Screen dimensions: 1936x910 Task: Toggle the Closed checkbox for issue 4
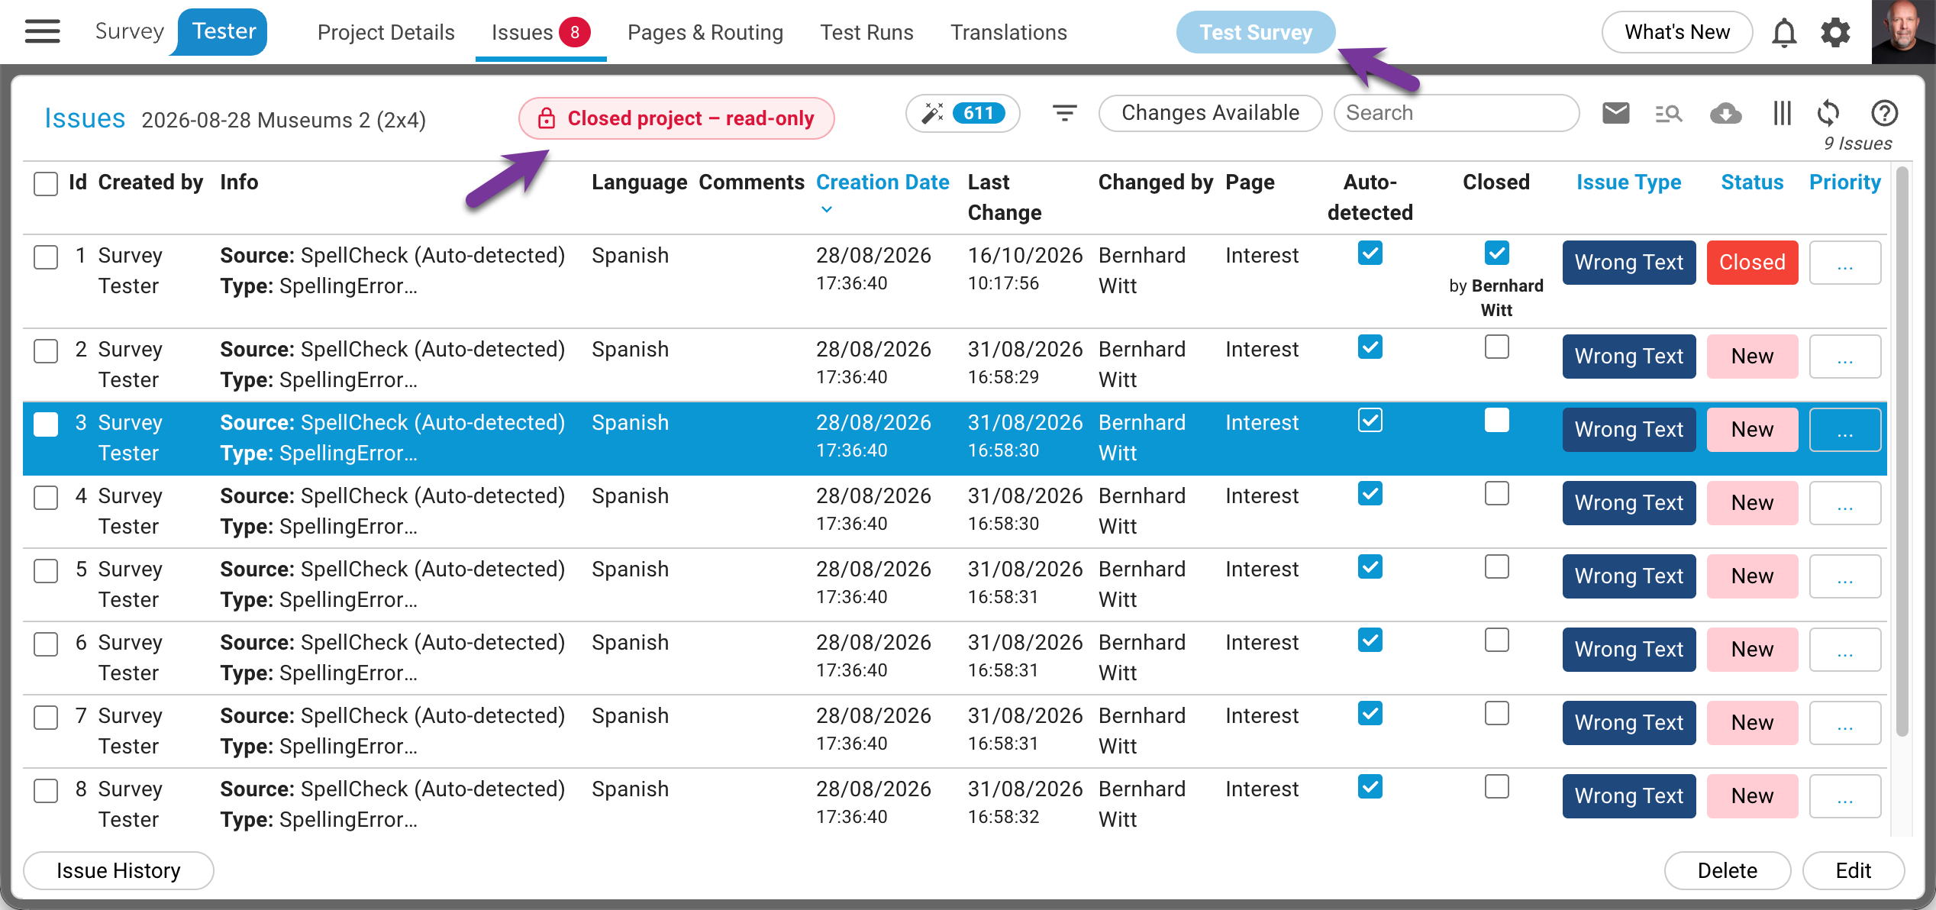pos(1496,494)
